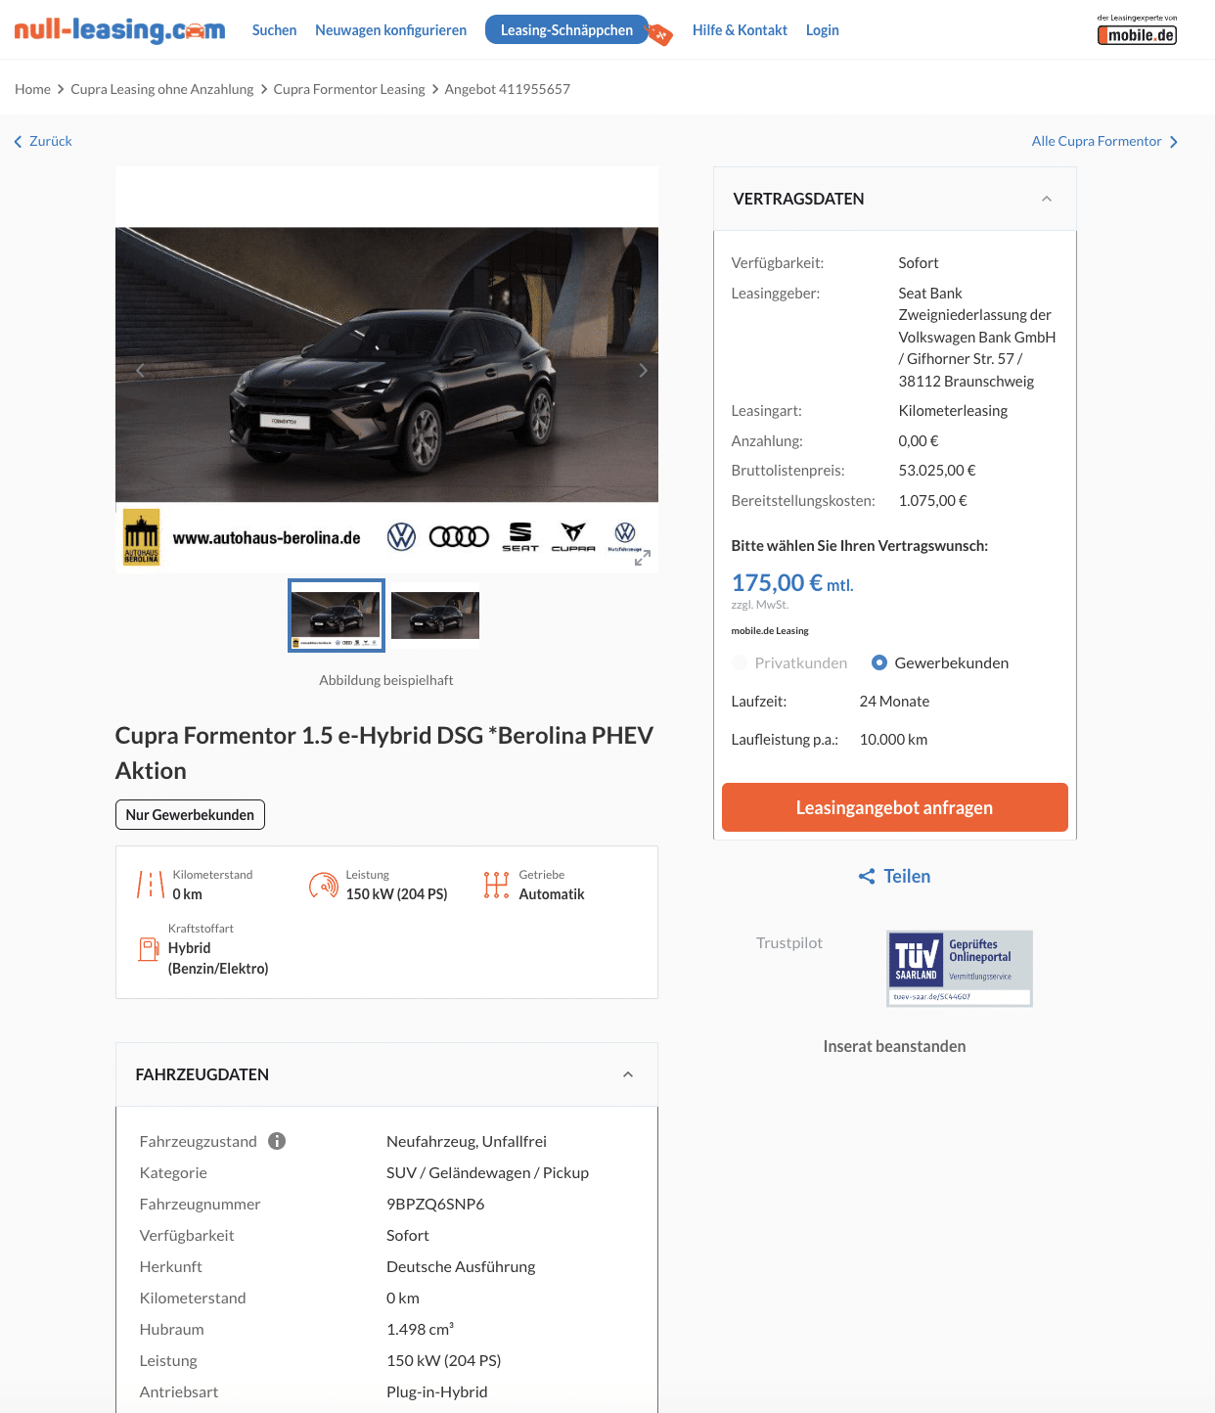
Task: Open the Laufzeit 24 Monate selector
Action: [894, 702]
